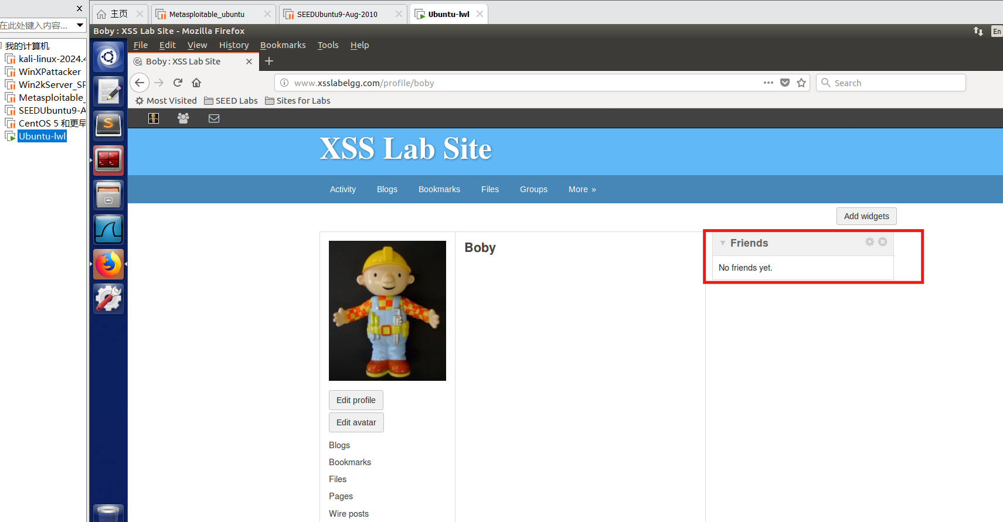Open SEED Labs bookmark folder
Viewport: 1003px width, 522px height.
tap(231, 101)
